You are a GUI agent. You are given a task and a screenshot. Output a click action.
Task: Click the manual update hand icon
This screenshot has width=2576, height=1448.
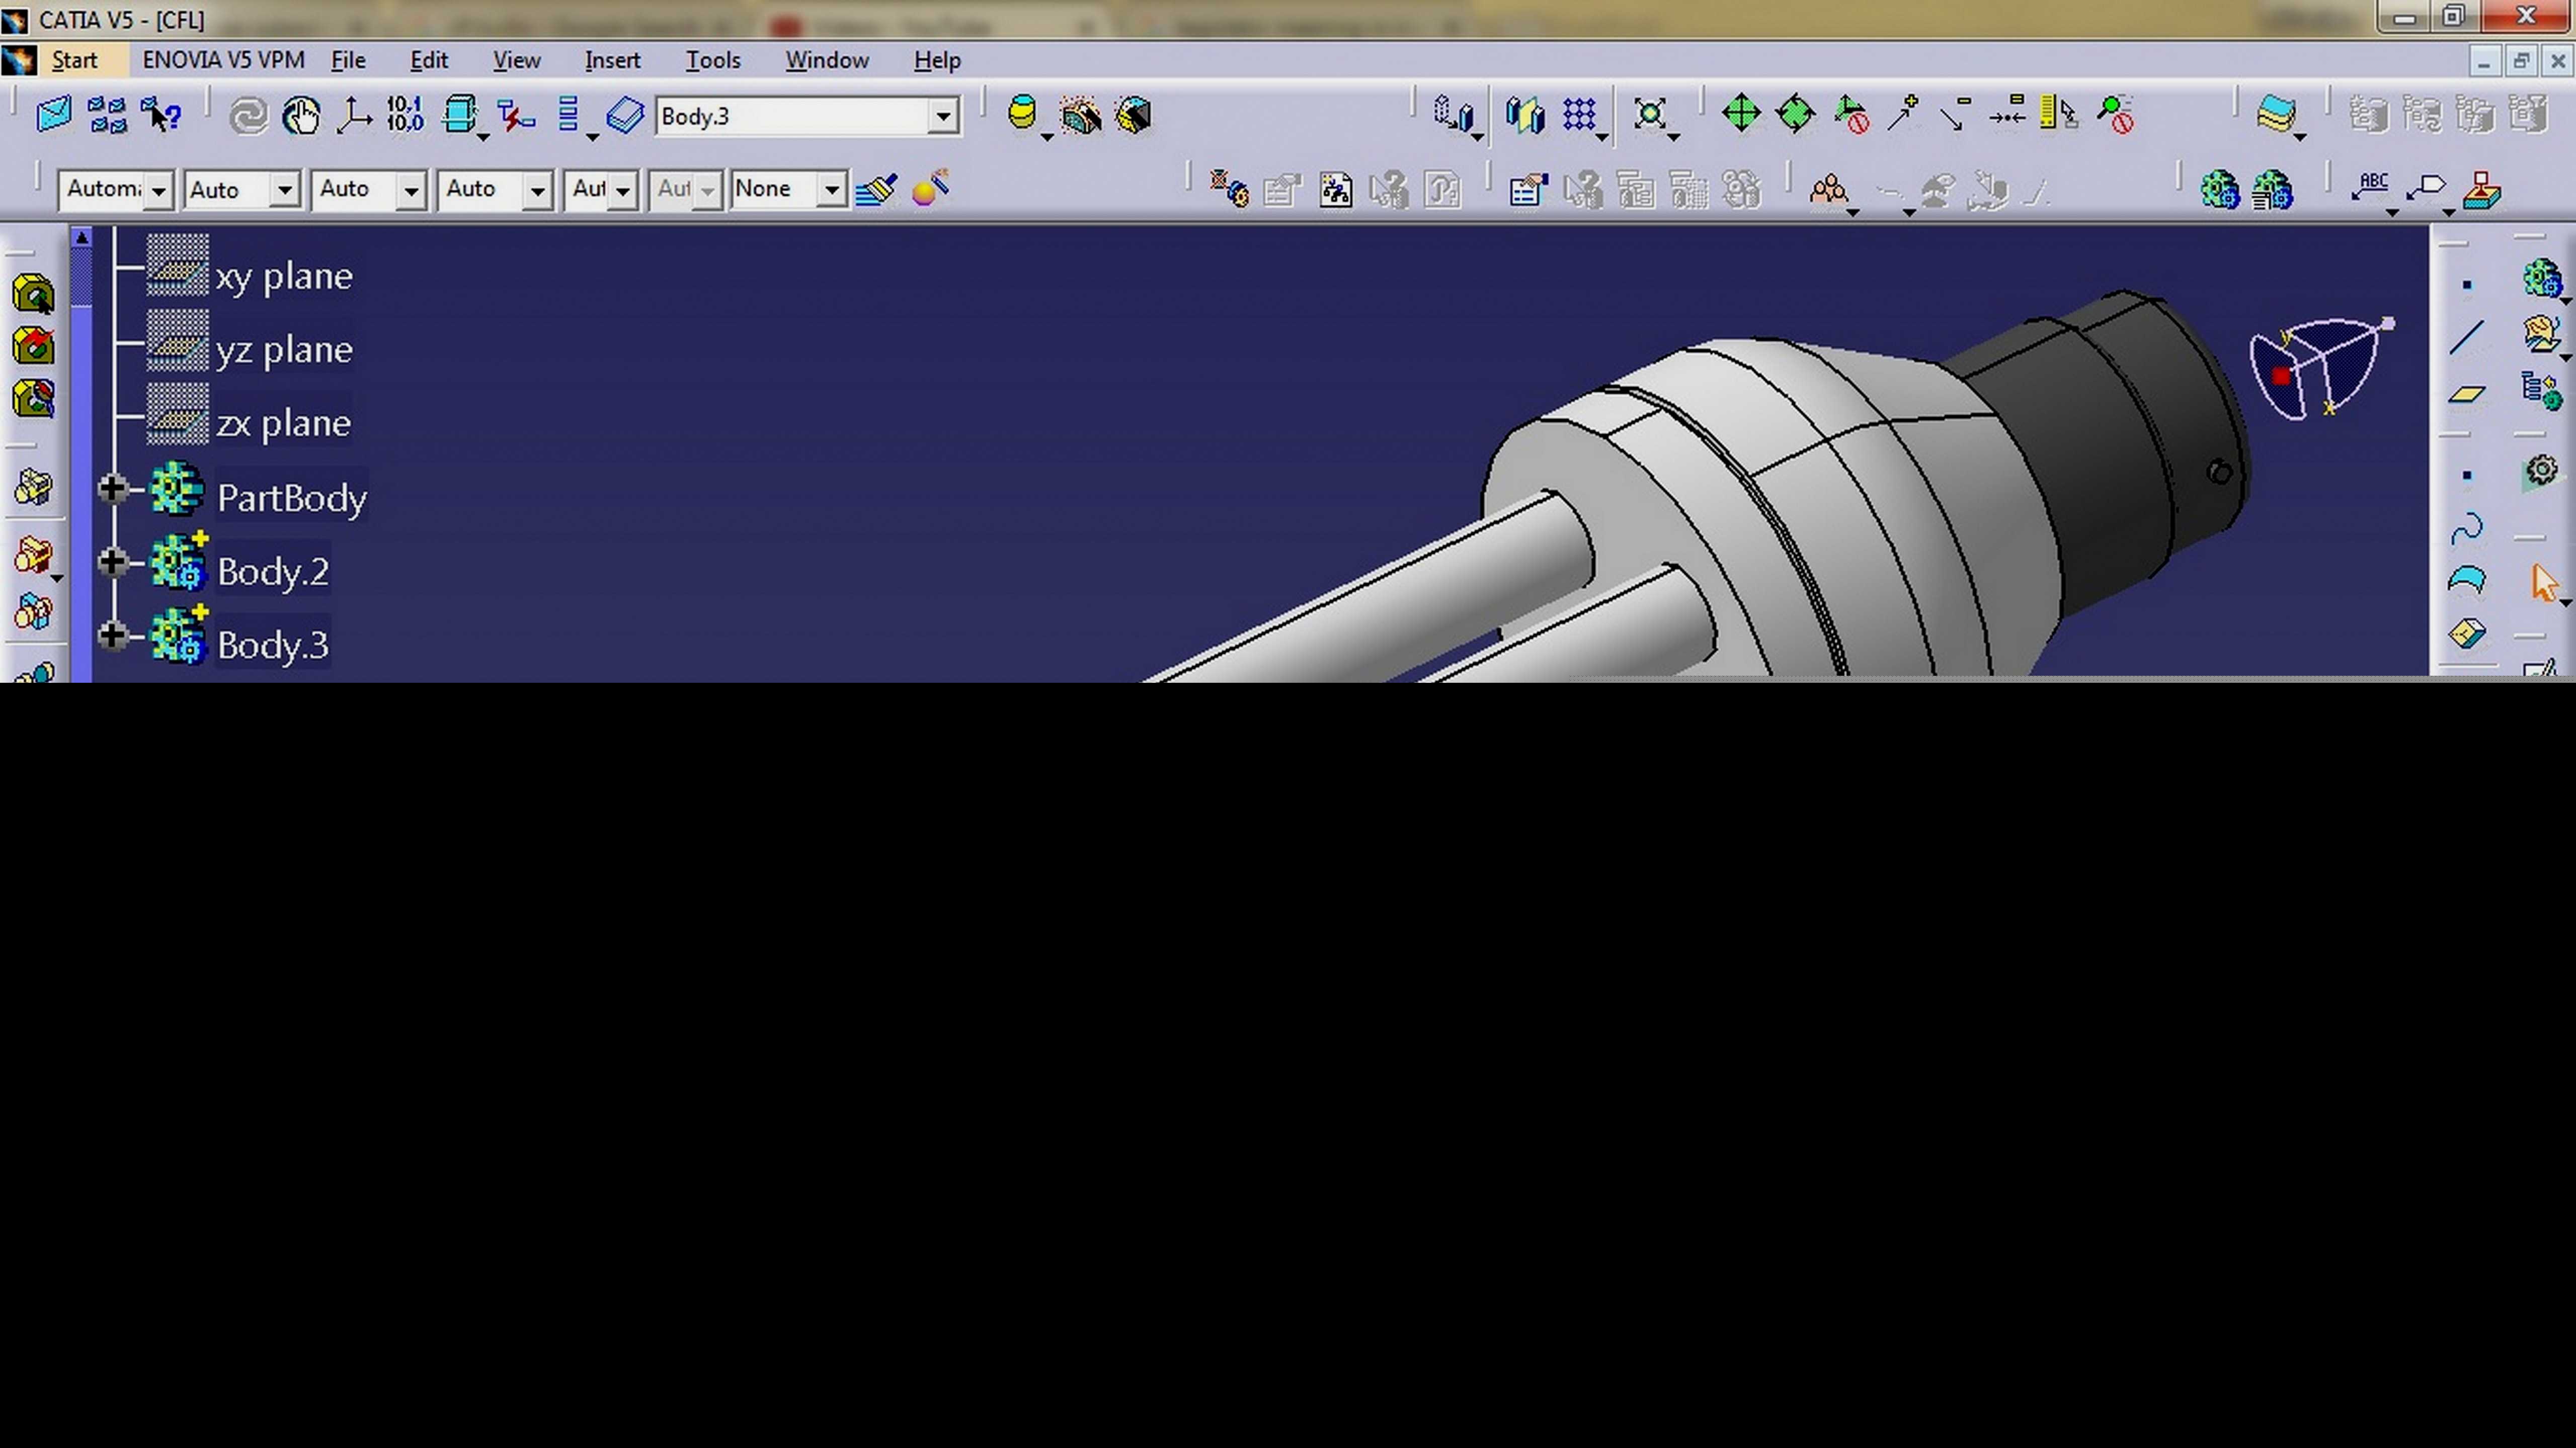[x=301, y=116]
